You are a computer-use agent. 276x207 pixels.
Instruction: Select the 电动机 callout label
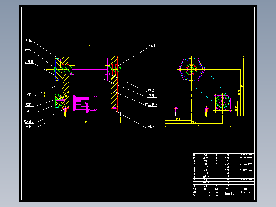pyautogui.click(x=28, y=121)
